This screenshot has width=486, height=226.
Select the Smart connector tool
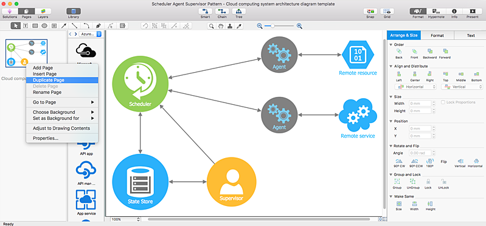(205, 12)
